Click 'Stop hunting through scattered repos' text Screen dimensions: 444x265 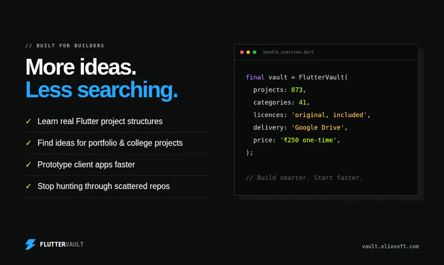pyautogui.click(x=104, y=186)
